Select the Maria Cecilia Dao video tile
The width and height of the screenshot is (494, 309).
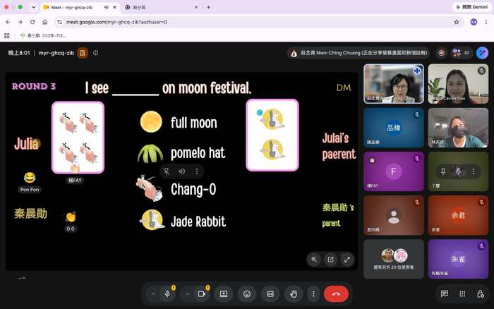click(458, 83)
